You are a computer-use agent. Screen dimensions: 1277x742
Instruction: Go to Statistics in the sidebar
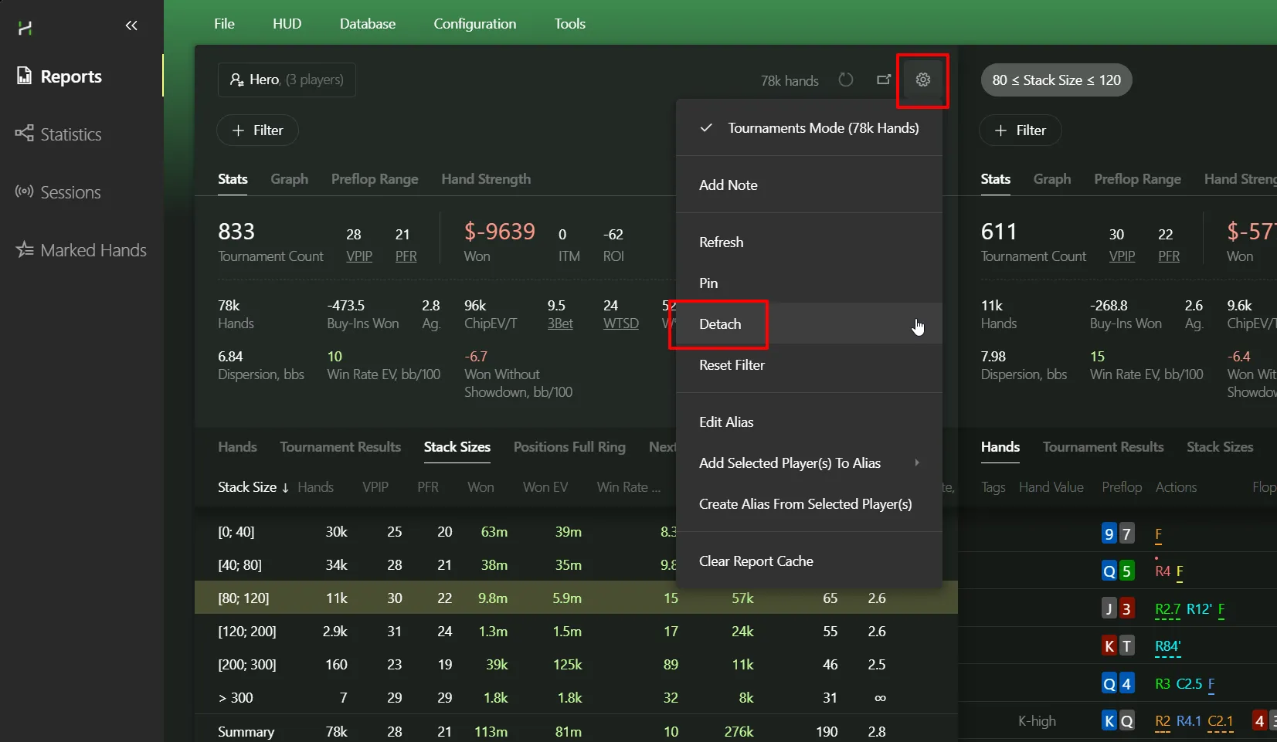click(70, 134)
